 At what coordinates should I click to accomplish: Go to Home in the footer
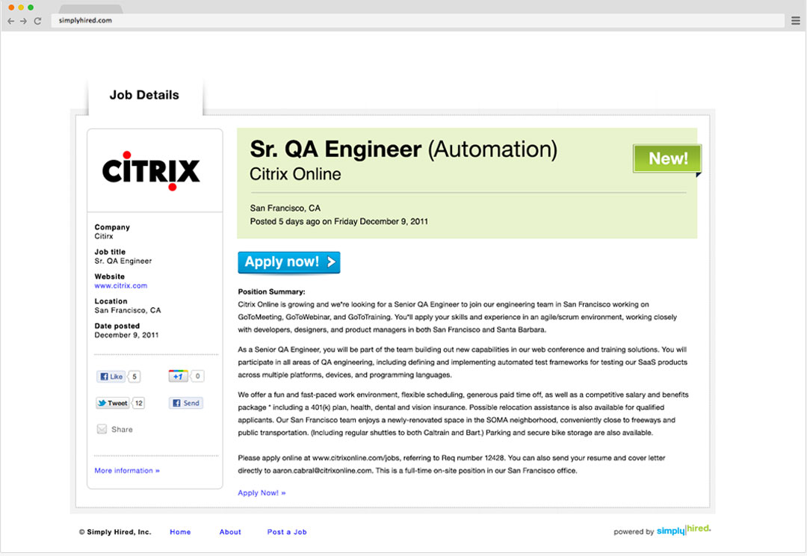coord(180,532)
